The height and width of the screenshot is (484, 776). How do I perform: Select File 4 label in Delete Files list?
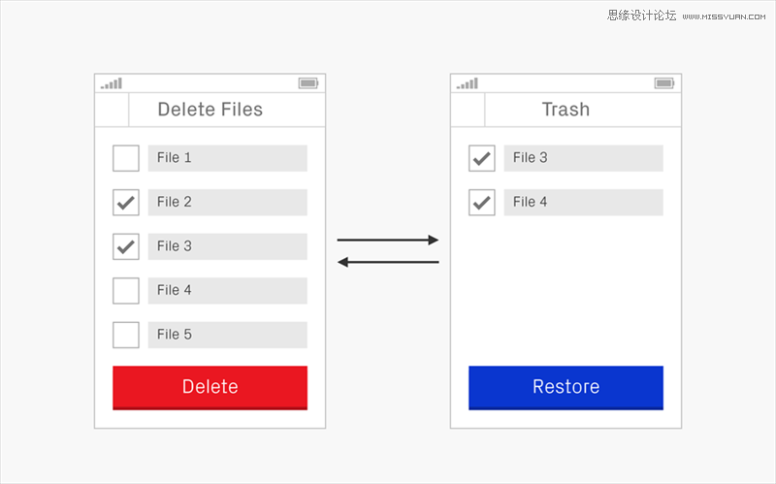228,291
